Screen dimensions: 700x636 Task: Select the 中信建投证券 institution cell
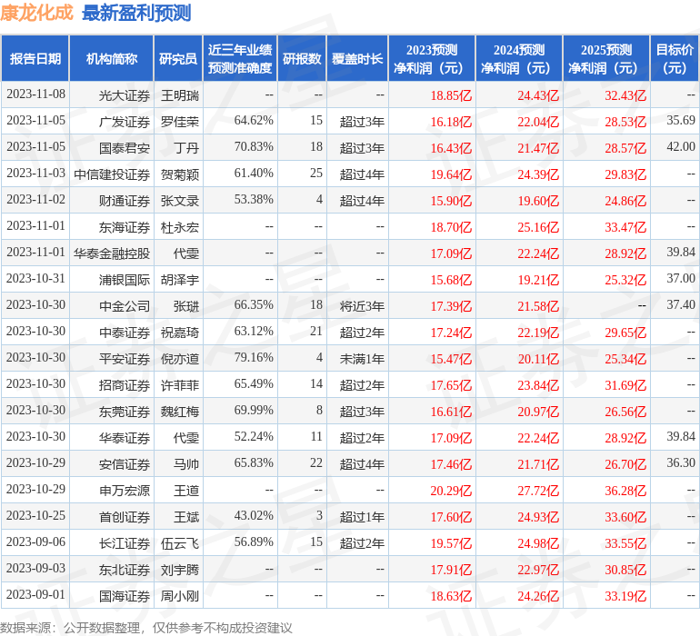click(112, 174)
